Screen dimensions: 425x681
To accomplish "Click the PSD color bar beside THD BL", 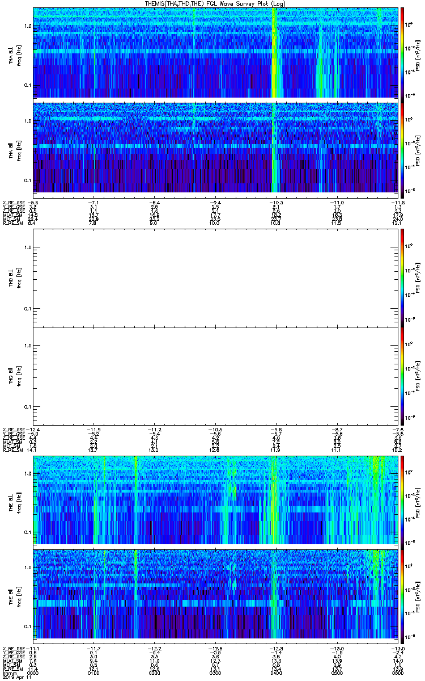I will [x=402, y=277].
